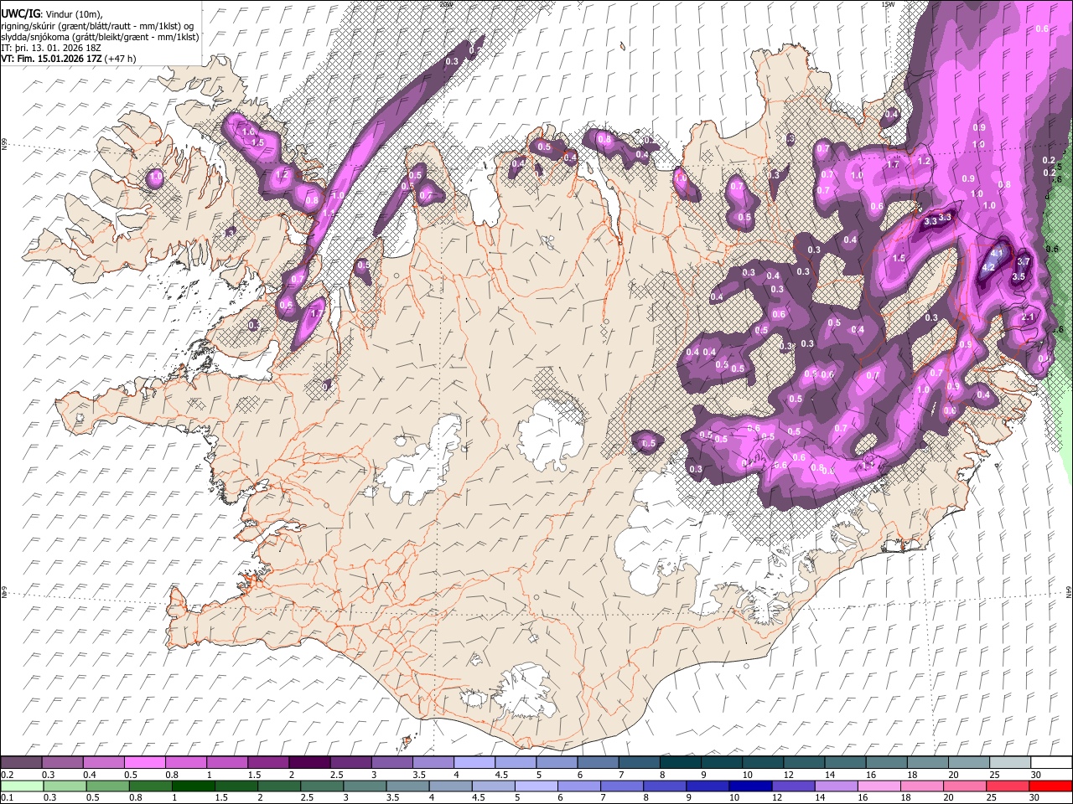This screenshot has height=804, width=1073.
Task: Select the darkest green lower swatch between 1 and 1.5
Action: click(194, 786)
